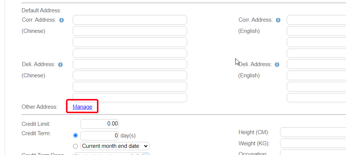346x155 pixels.
Task: Click first line of Chinese Corr. Address
Action: click(130, 20)
